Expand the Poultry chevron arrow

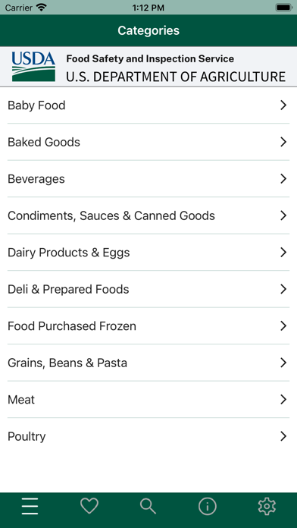(283, 436)
